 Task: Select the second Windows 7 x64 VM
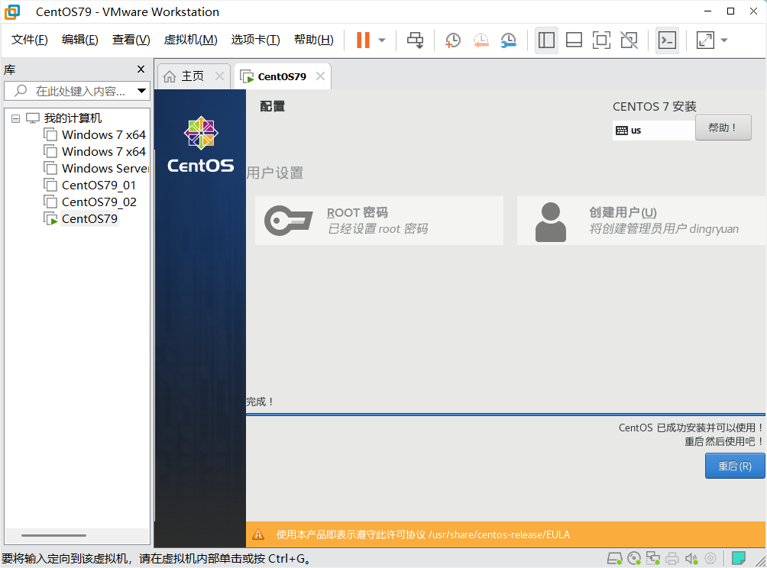coord(103,151)
